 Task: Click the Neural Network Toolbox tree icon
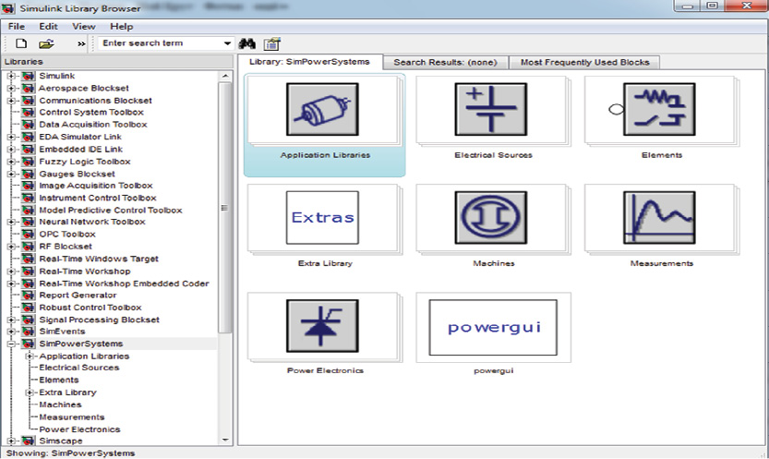pyautogui.click(x=29, y=222)
